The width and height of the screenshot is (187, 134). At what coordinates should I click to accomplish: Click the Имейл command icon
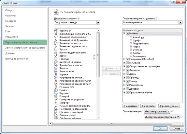[x=56, y=90]
